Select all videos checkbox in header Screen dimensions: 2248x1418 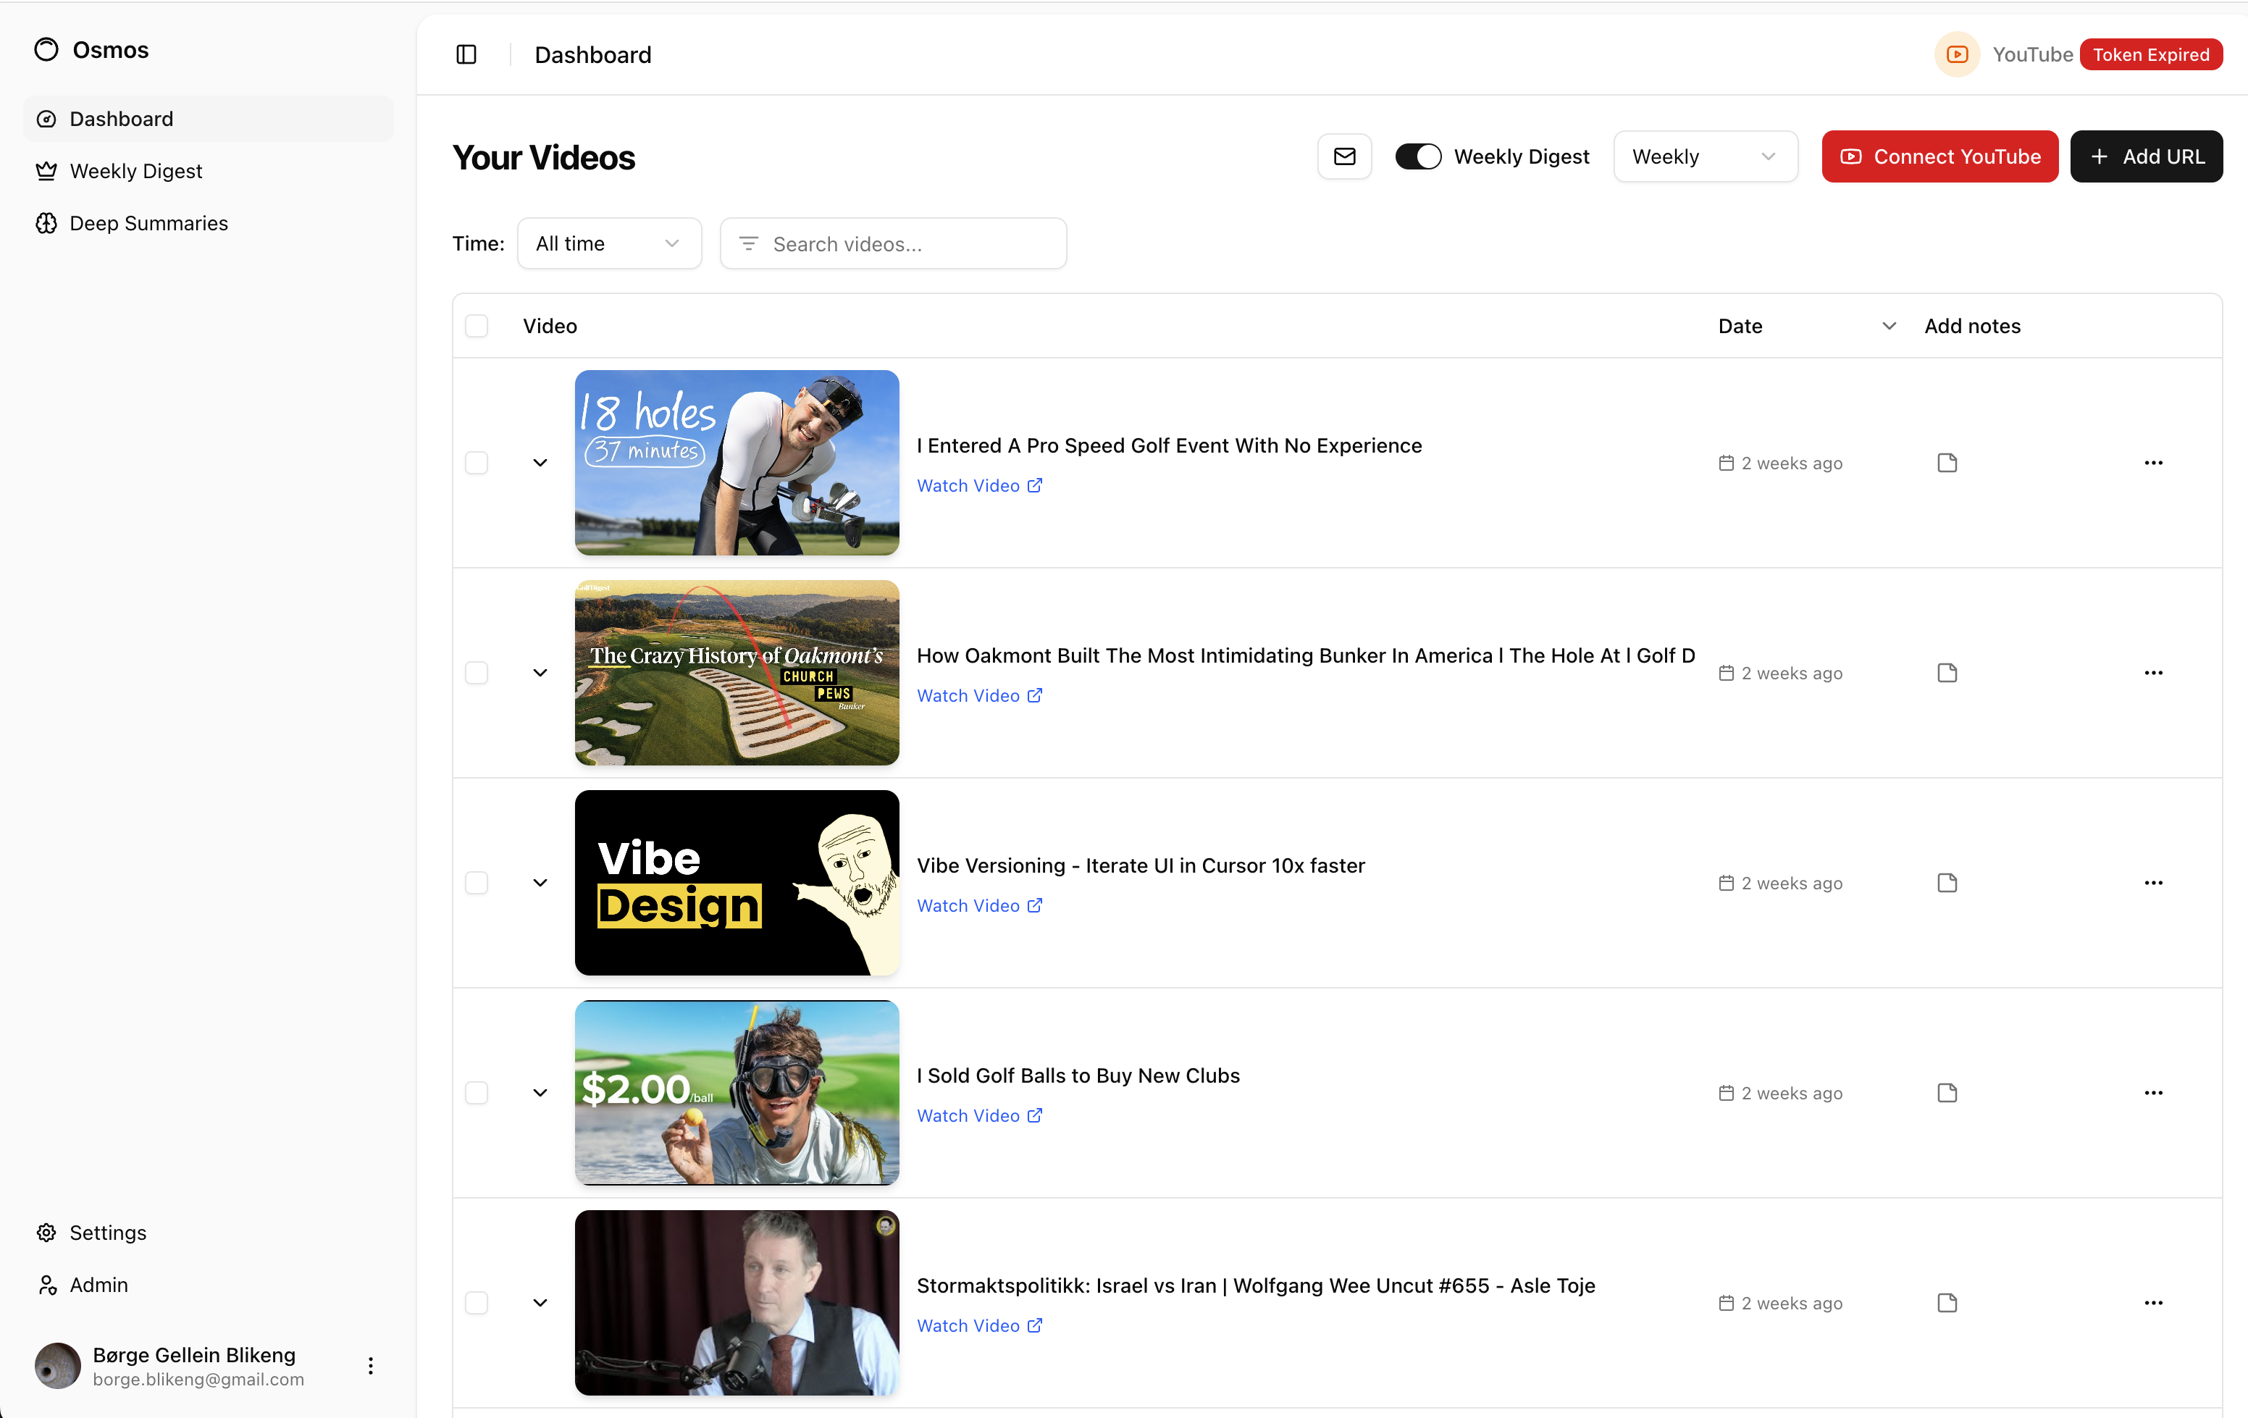tap(476, 326)
